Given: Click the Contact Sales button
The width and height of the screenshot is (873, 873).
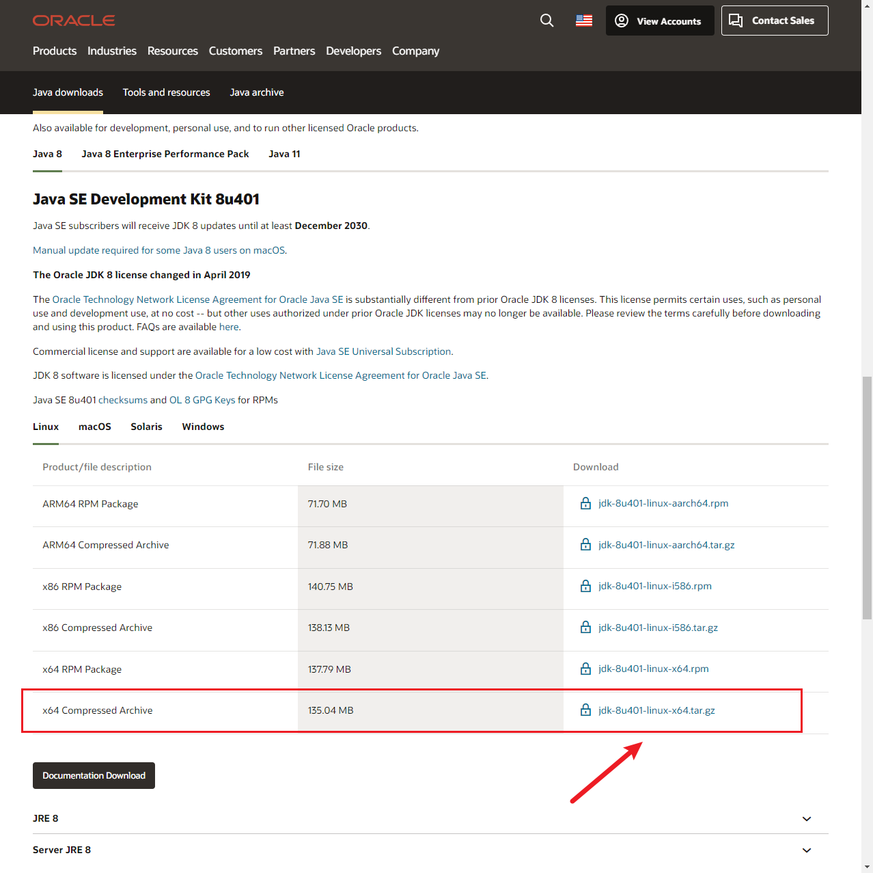Looking at the screenshot, I should tap(775, 21).
